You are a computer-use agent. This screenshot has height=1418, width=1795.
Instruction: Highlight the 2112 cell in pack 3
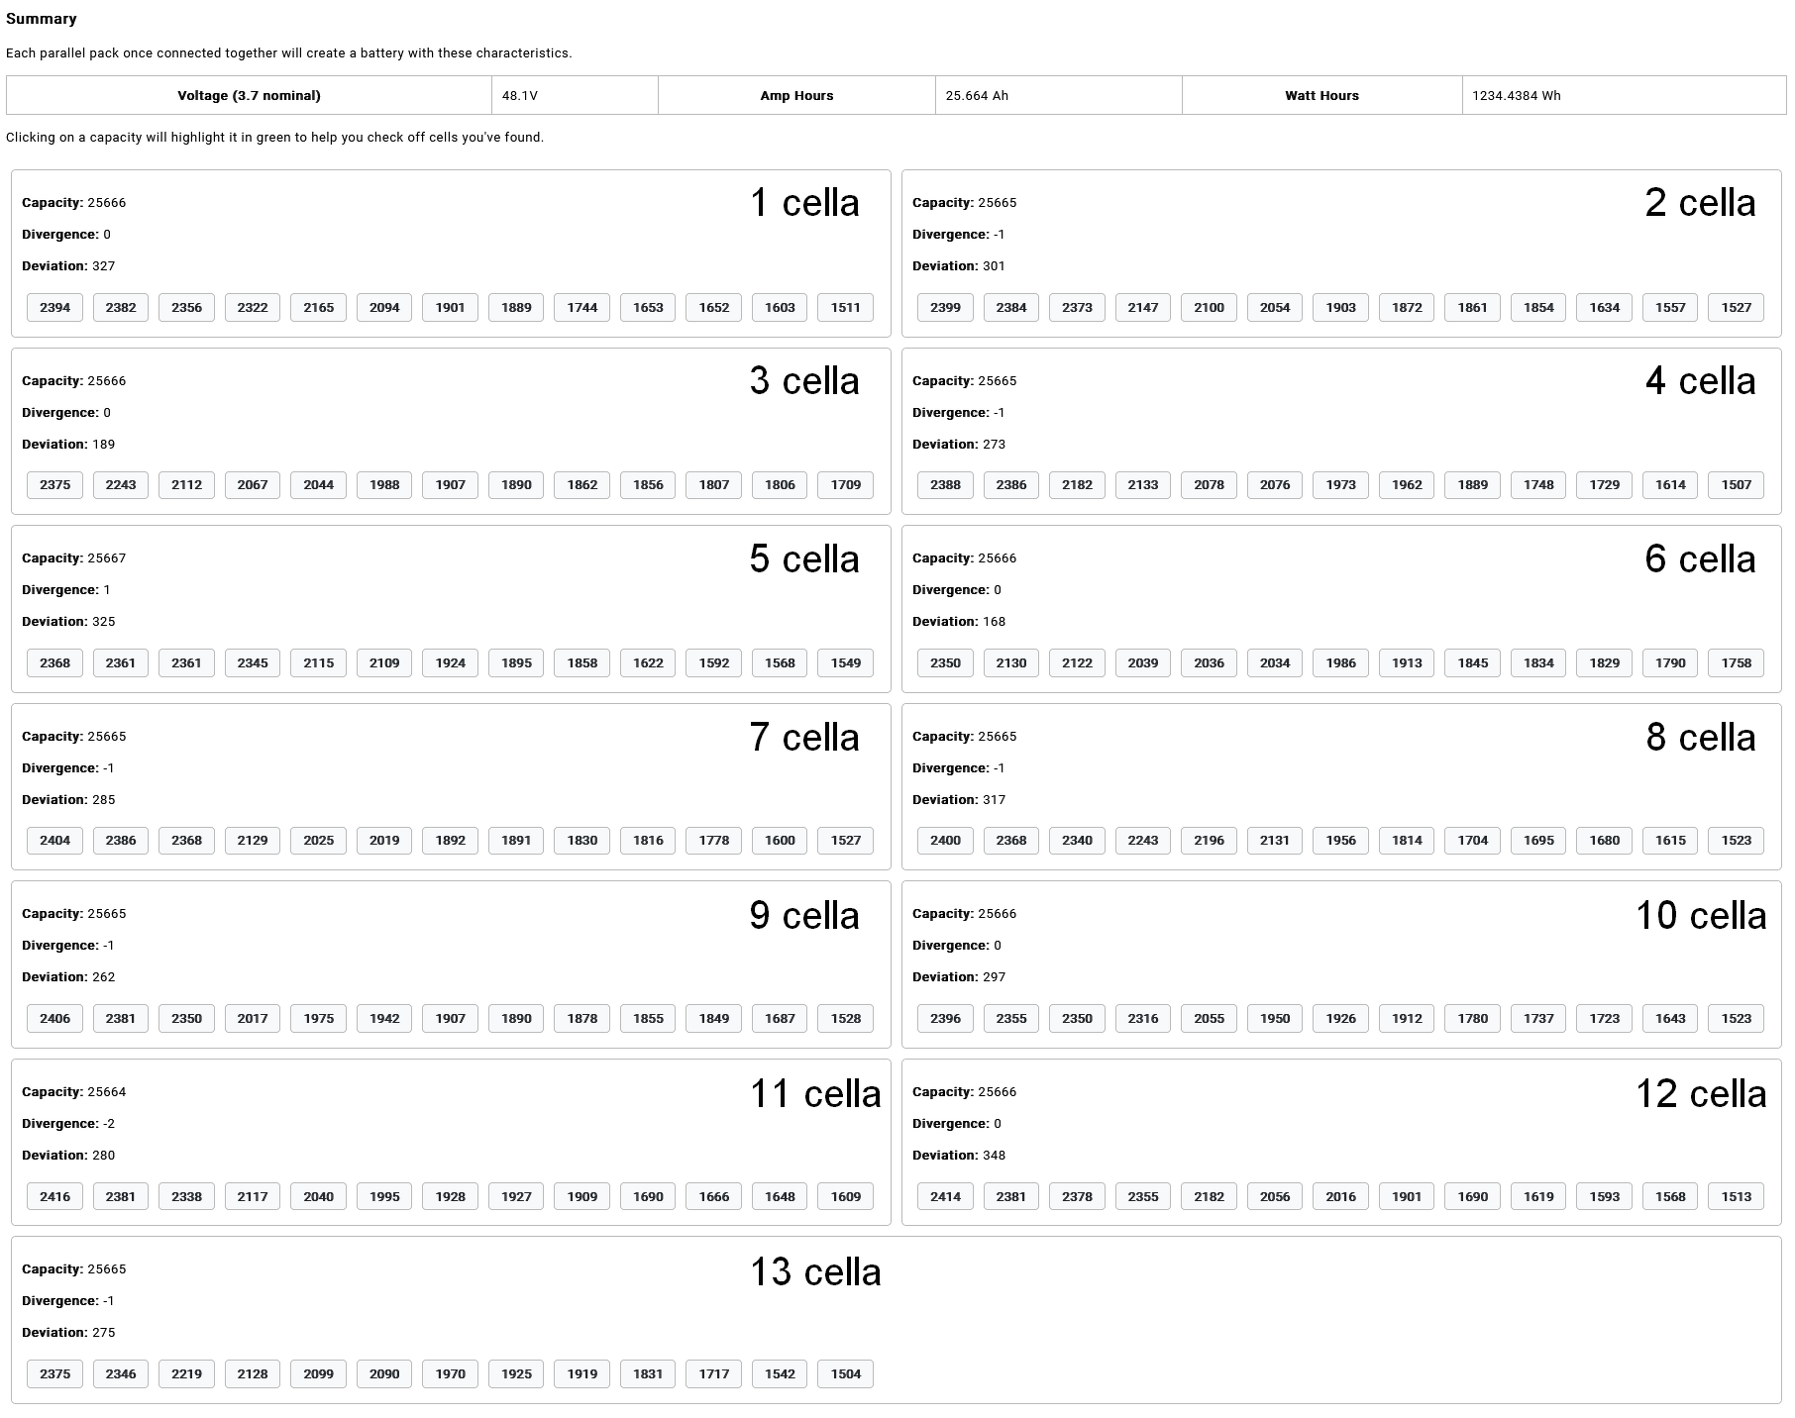coord(186,484)
